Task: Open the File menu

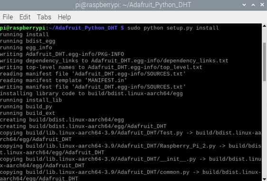Action: coord(8,17)
